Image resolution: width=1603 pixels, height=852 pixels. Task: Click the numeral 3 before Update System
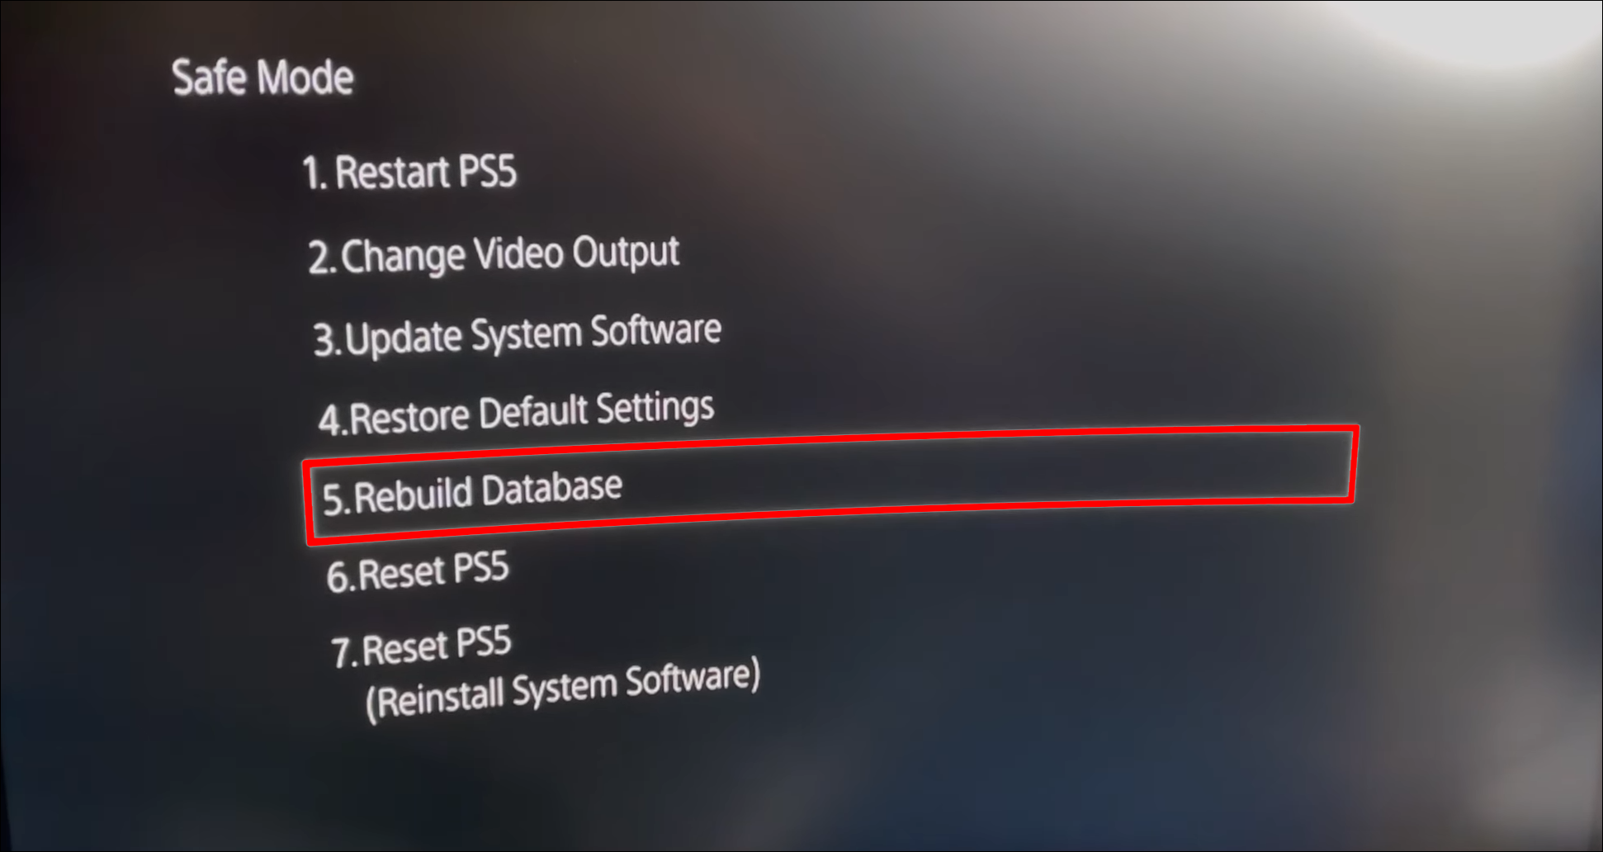click(x=326, y=339)
